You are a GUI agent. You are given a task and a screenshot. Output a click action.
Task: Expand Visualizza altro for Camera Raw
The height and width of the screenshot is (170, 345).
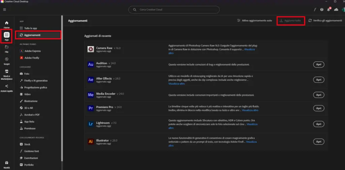[250, 49]
